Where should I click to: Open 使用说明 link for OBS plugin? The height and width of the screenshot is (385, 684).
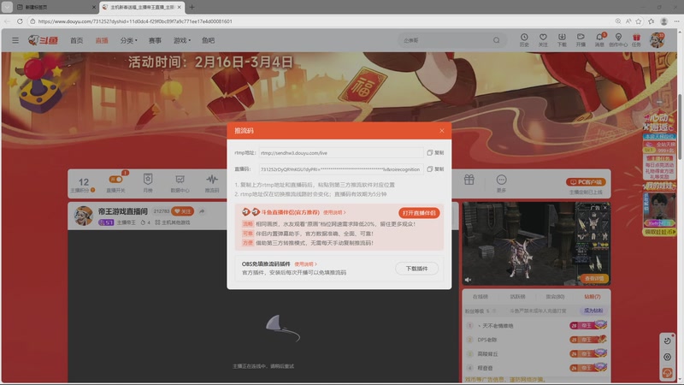coord(305,264)
